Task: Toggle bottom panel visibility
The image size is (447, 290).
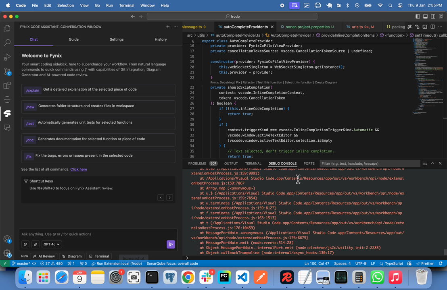Action: pyautogui.click(x=425, y=17)
